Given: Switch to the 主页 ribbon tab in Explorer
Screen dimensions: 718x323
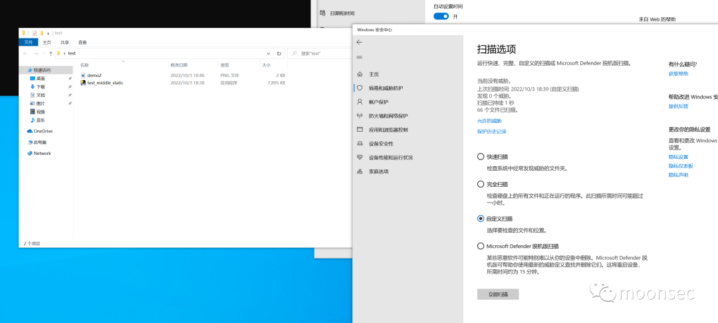Looking at the screenshot, I should point(47,43).
